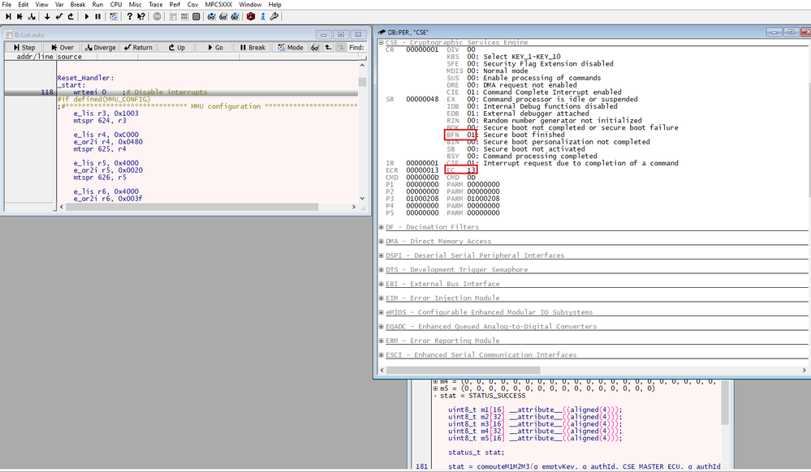The width and height of the screenshot is (811, 472).
Task: Click the List window vertical scrollbar
Action: [x=362, y=132]
